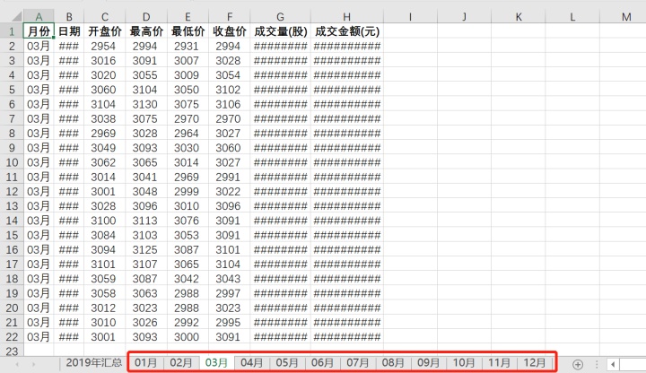Switch to the 06月 sheet tab
Screen dimensions: 646x373
pyautogui.click(x=322, y=363)
